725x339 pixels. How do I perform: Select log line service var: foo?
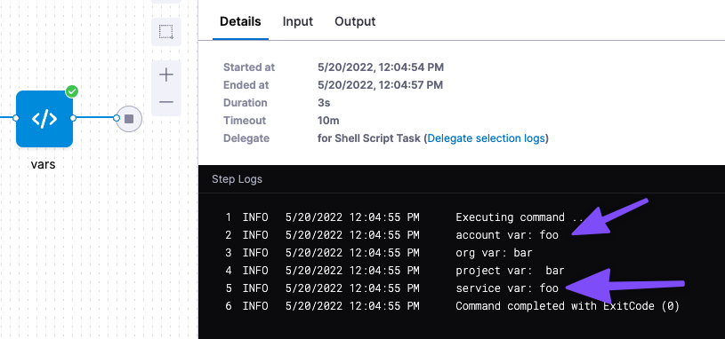tap(392, 288)
